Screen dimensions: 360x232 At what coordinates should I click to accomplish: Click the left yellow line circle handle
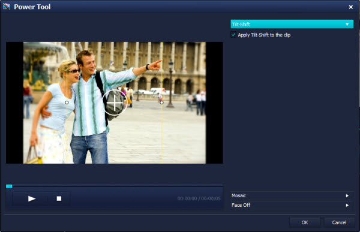pos(67,103)
